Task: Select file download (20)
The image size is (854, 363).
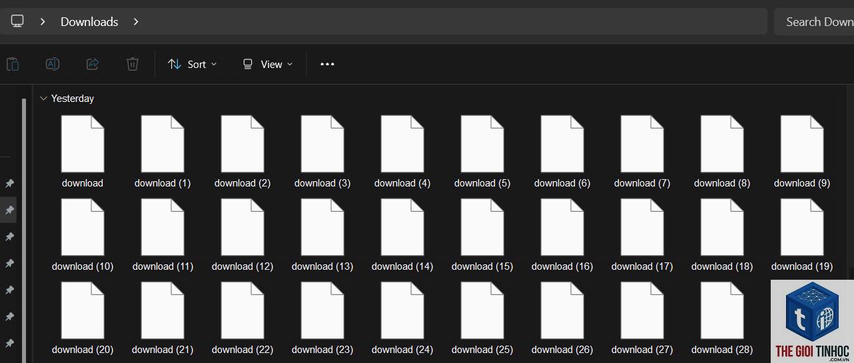Action: point(83,318)
